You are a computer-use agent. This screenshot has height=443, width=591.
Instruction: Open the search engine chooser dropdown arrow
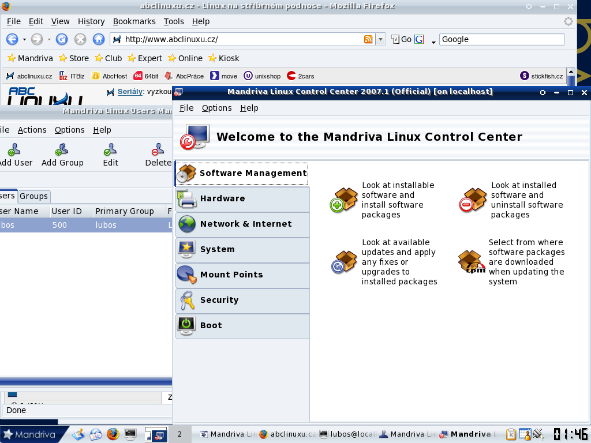(433, 42)
